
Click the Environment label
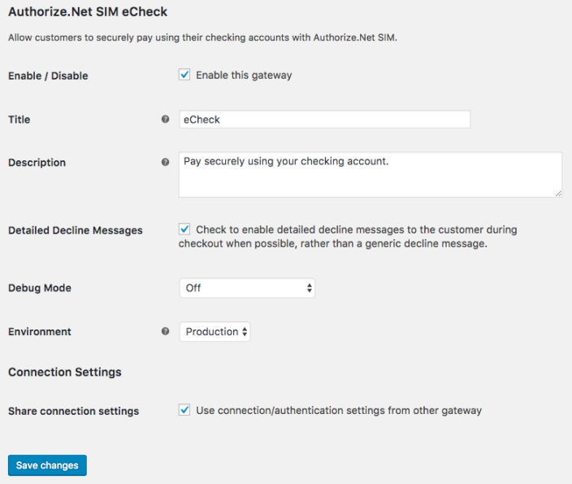pos(40,332)
